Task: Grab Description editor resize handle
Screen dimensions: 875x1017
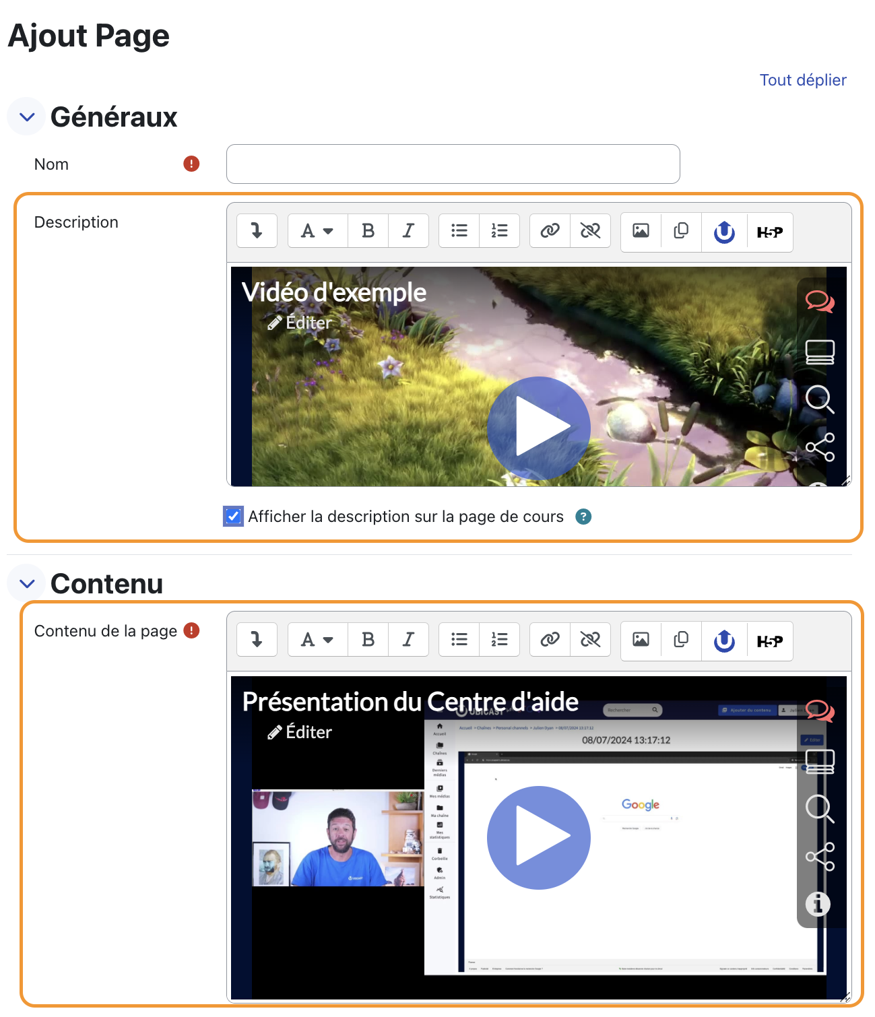Action: tap(846, 480)
